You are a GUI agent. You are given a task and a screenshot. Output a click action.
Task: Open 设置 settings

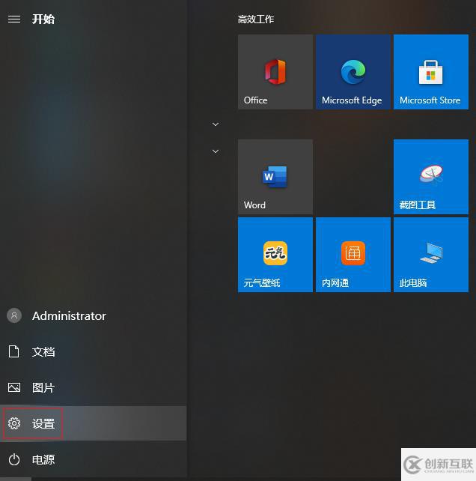point(93,423)
